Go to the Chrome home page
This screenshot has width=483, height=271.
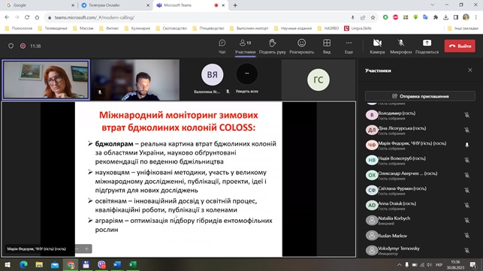(37, 17)
